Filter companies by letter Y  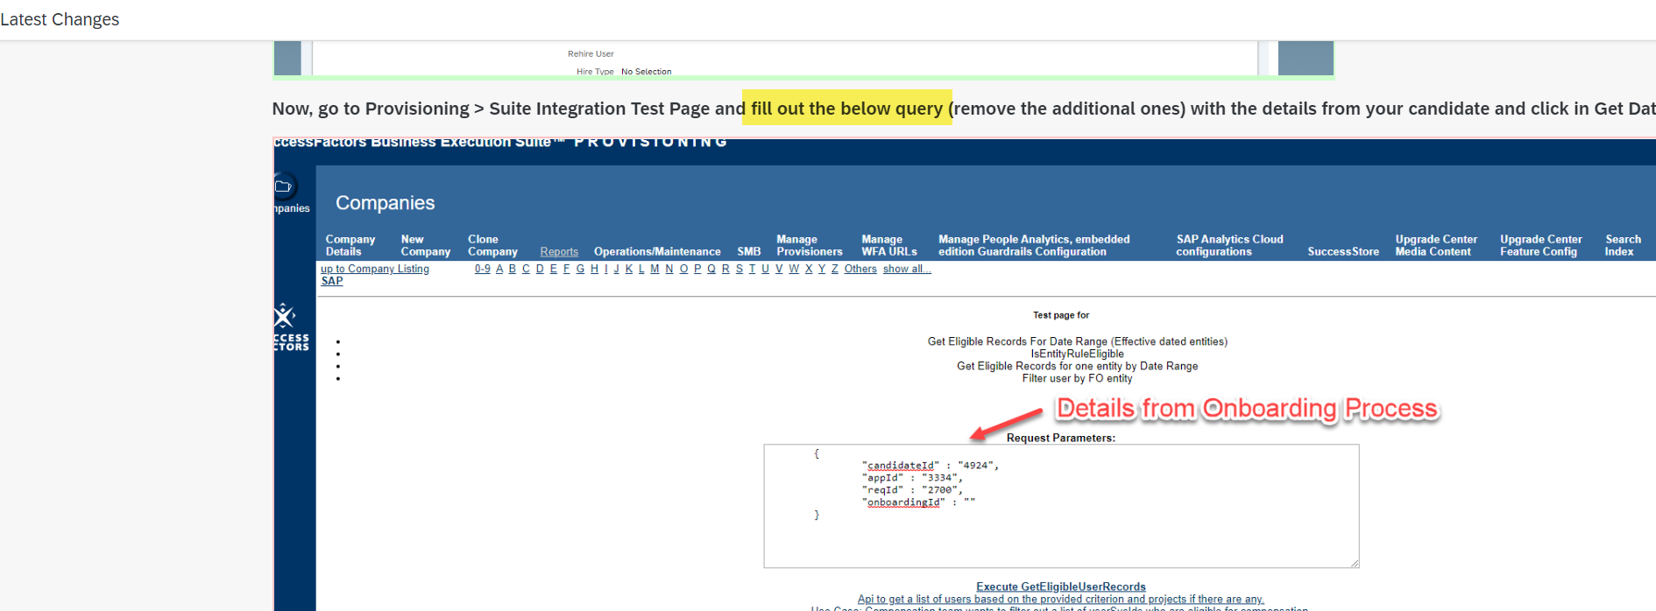click(822, 269)
